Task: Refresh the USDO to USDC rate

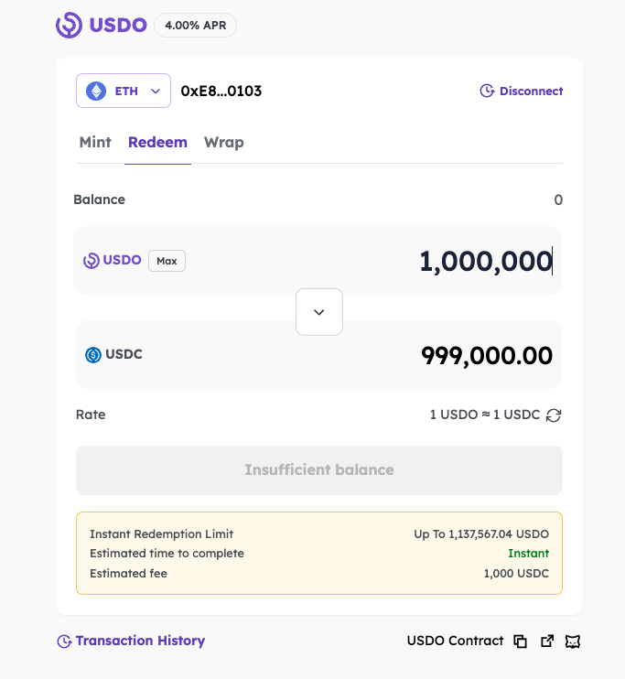Action: click(554, 415)
